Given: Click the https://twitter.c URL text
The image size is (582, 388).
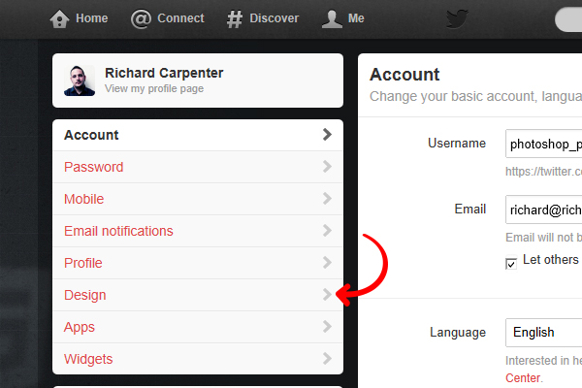Looking at the screenshot, I should tap(544, 172).
